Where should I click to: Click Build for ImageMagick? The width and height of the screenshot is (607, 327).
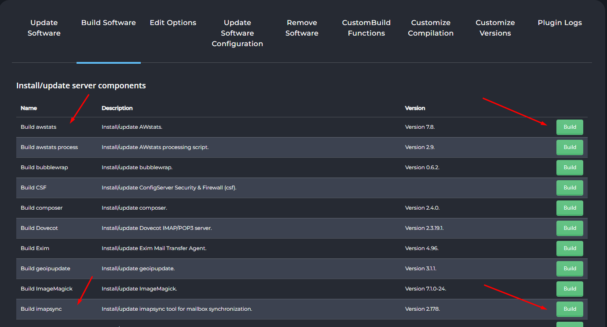(x=570, y=289)
